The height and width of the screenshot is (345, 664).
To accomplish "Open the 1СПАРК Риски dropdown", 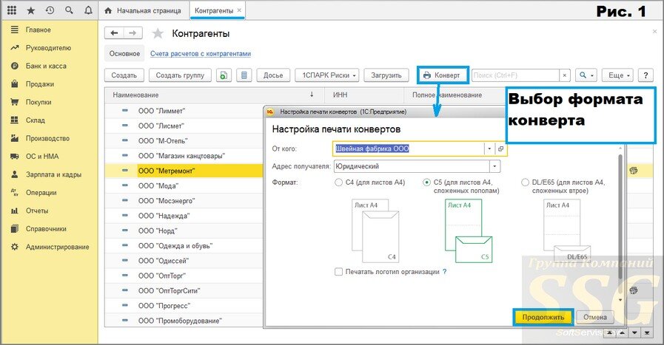I will pyautogui.click(x=327, y=75).
